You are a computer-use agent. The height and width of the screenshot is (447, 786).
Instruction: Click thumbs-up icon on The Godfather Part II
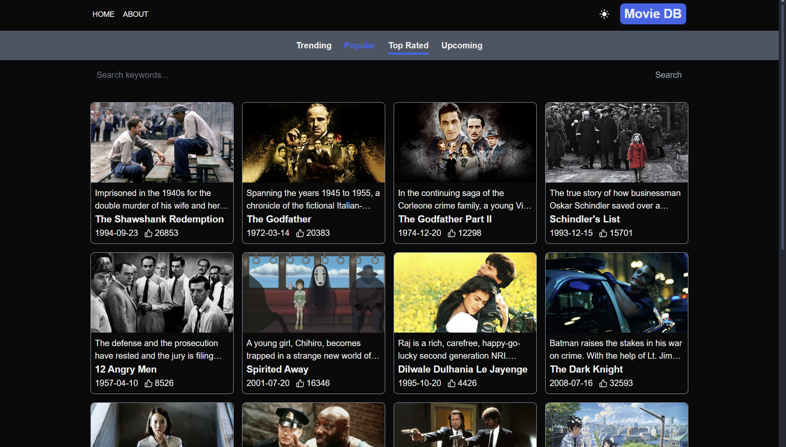[452, 233]
